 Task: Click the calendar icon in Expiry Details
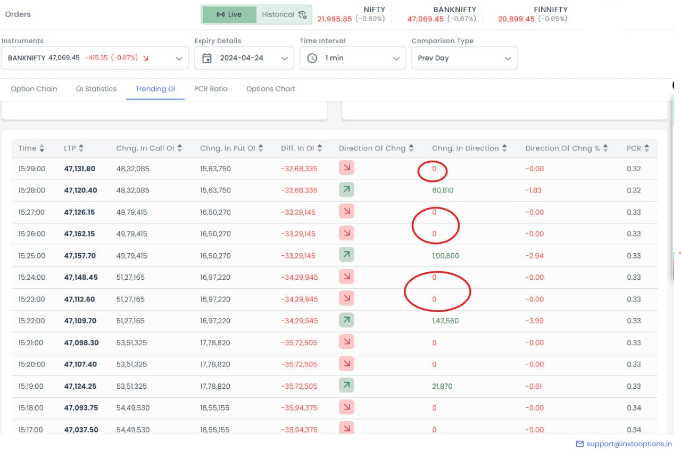coord(207,58)
